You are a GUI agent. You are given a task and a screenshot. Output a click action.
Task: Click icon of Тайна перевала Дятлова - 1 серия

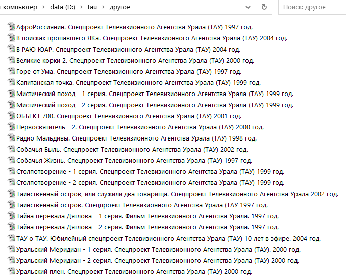click(x=11, y=215)
